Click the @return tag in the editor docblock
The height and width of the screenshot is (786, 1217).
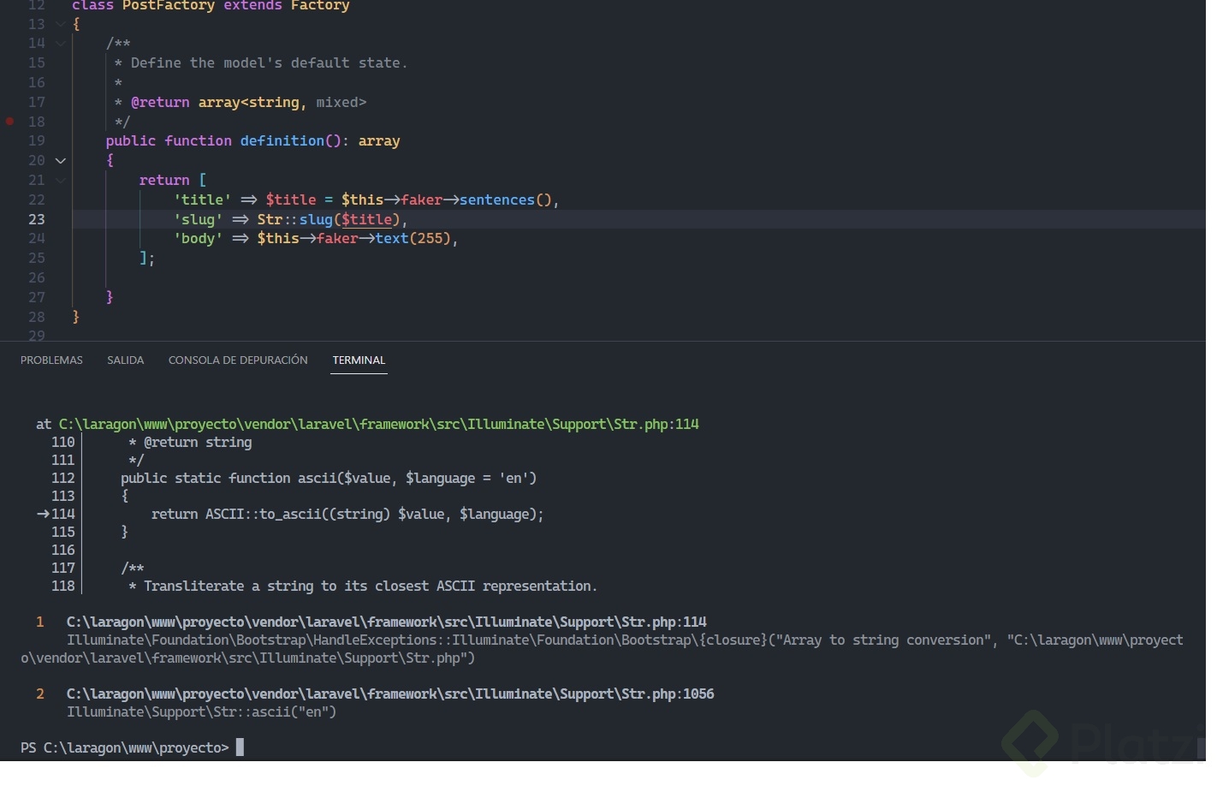point(160,102)
